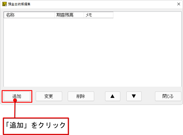Click the 「追加」をクリック callout box
This screenshot has width=183, height=135.
click(36, 126)
